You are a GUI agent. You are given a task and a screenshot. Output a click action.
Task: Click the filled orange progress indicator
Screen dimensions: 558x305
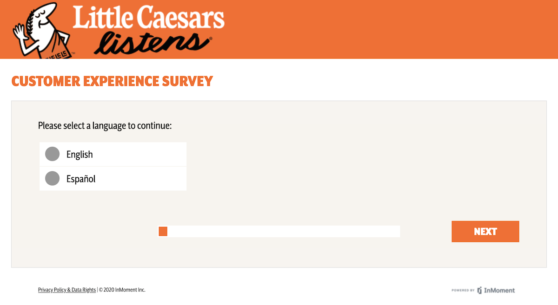click(x=163, y=231)
